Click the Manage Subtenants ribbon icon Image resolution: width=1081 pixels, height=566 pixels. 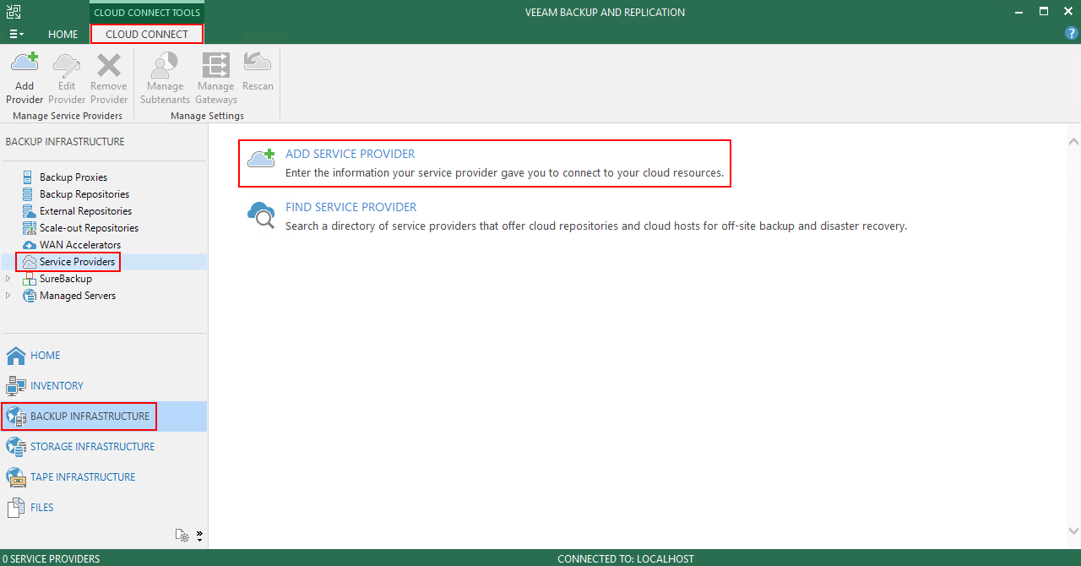(165, 66)
